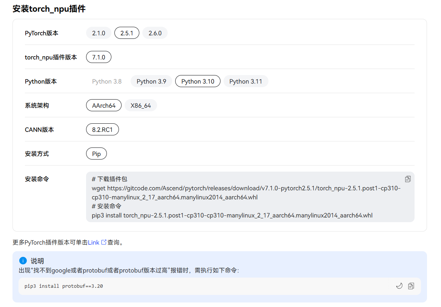Copy the torch_npu install command block

point(408,179)
